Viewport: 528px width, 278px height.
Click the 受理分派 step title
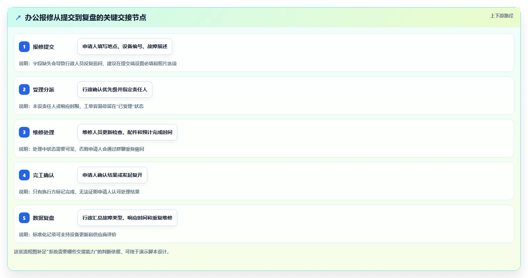(x=44, y=89)
